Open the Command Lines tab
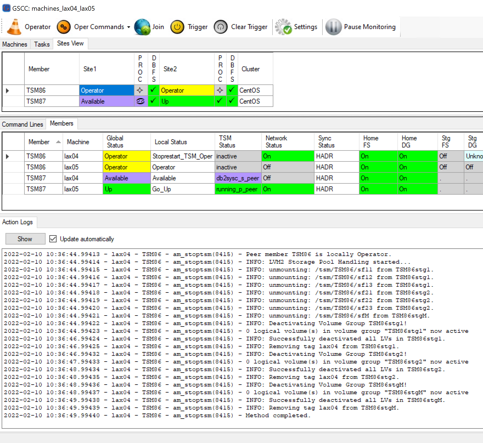483x443 pixels. 23,124
